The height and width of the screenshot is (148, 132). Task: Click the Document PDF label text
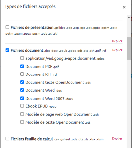[x=39, y=67]
